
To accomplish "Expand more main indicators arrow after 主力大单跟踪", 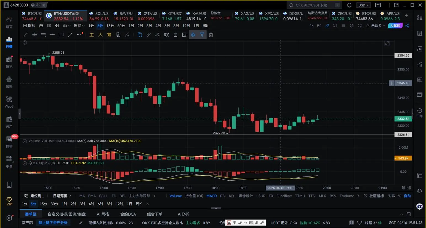I will tap(154, 196).
